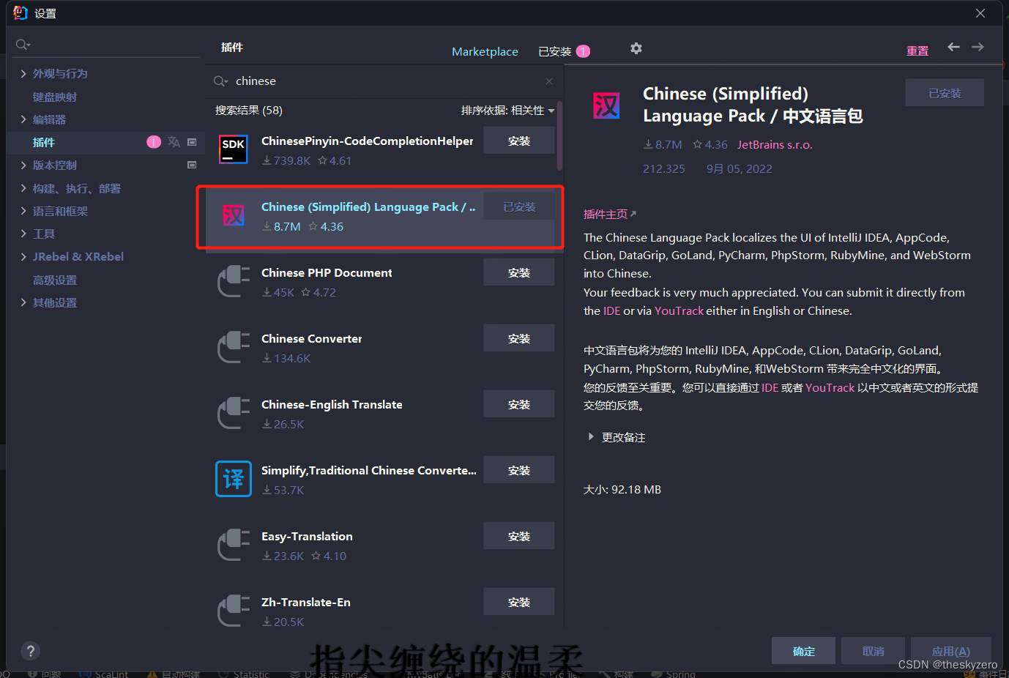This screenshot has height=678, width=1009.
Task: Click the settings search field at top left
Action: pyautogui.click(x=106, y=45)
